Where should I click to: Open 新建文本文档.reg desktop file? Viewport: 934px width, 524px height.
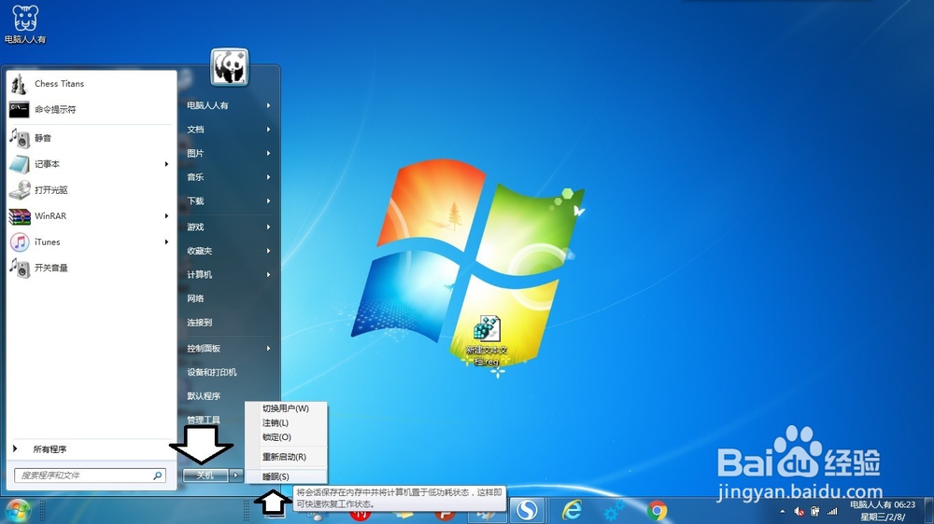pos(487,341)
